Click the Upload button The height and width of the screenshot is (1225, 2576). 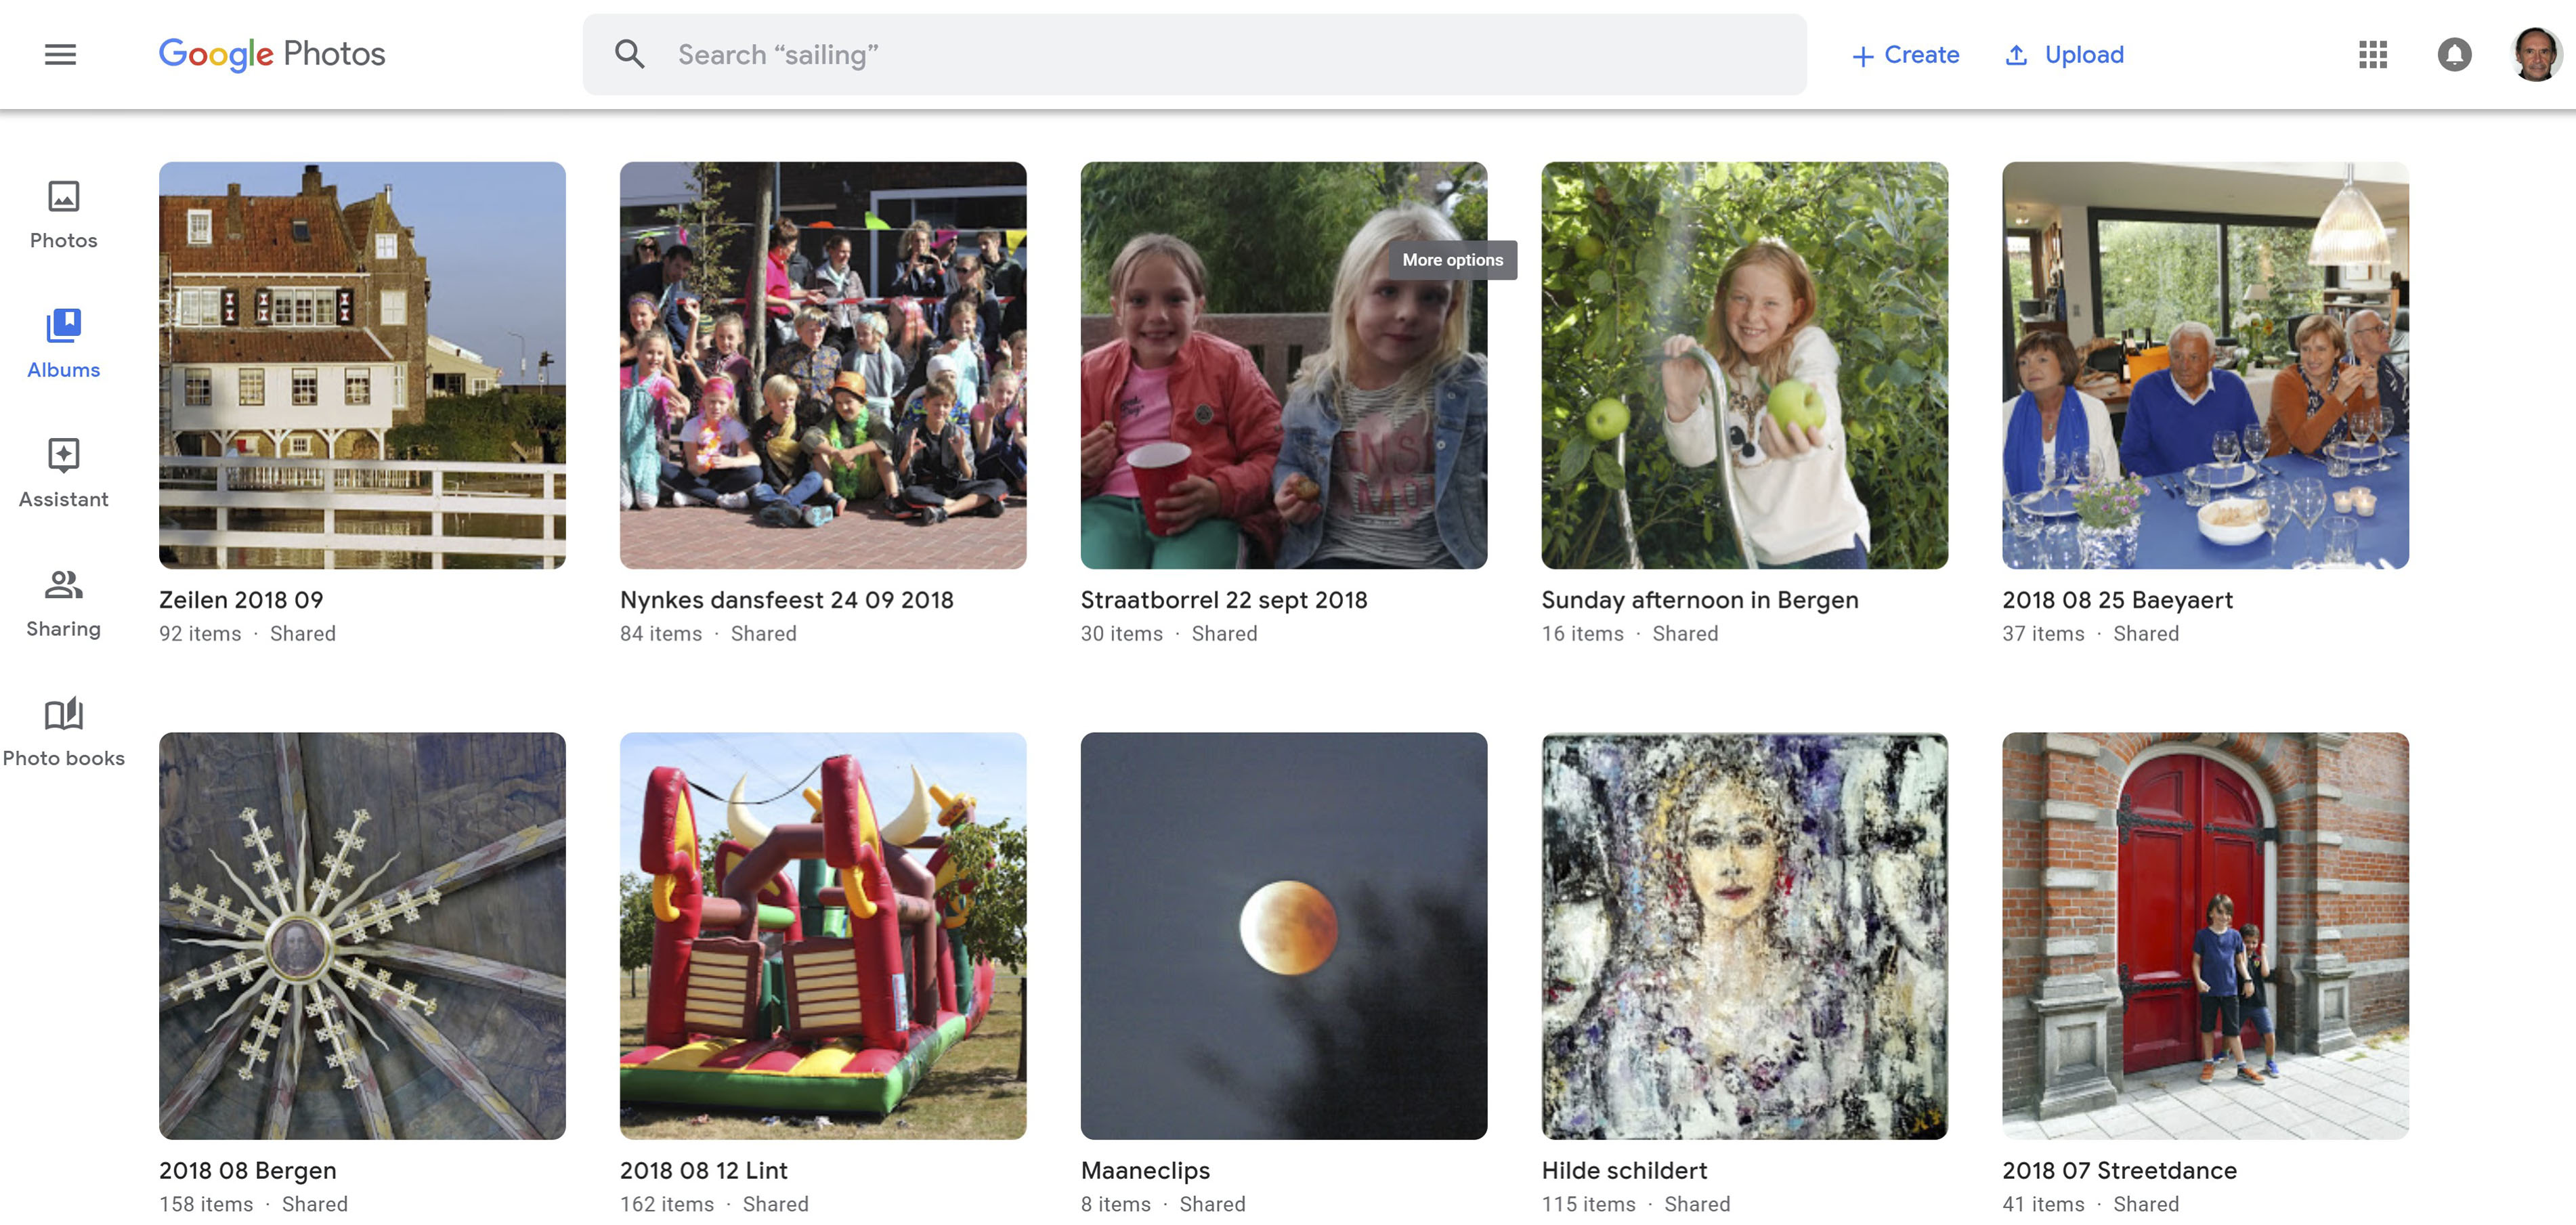pyautogui.click(x=2064, y=55)
